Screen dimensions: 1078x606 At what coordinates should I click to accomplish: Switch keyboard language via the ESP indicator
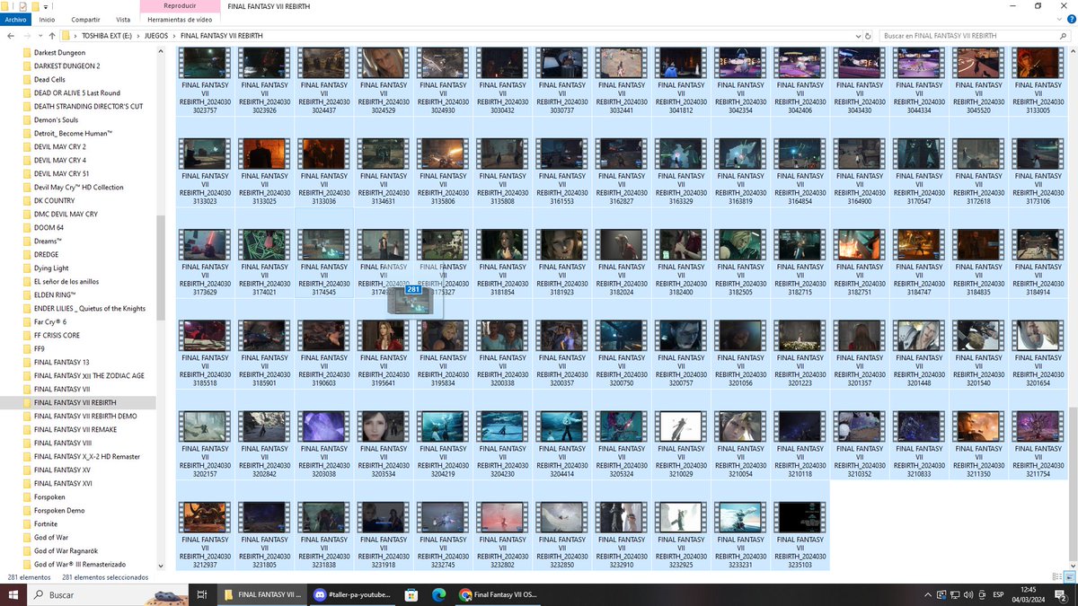pos(1000,594)
